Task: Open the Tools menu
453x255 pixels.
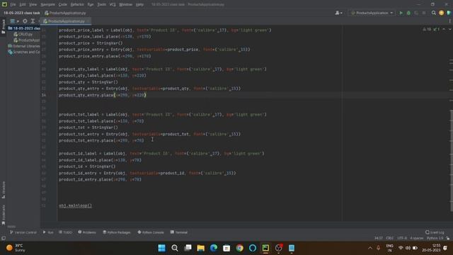Action: point(101,5)
